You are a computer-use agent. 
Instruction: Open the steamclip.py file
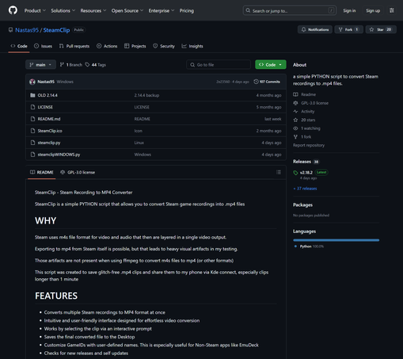(49, 143)
